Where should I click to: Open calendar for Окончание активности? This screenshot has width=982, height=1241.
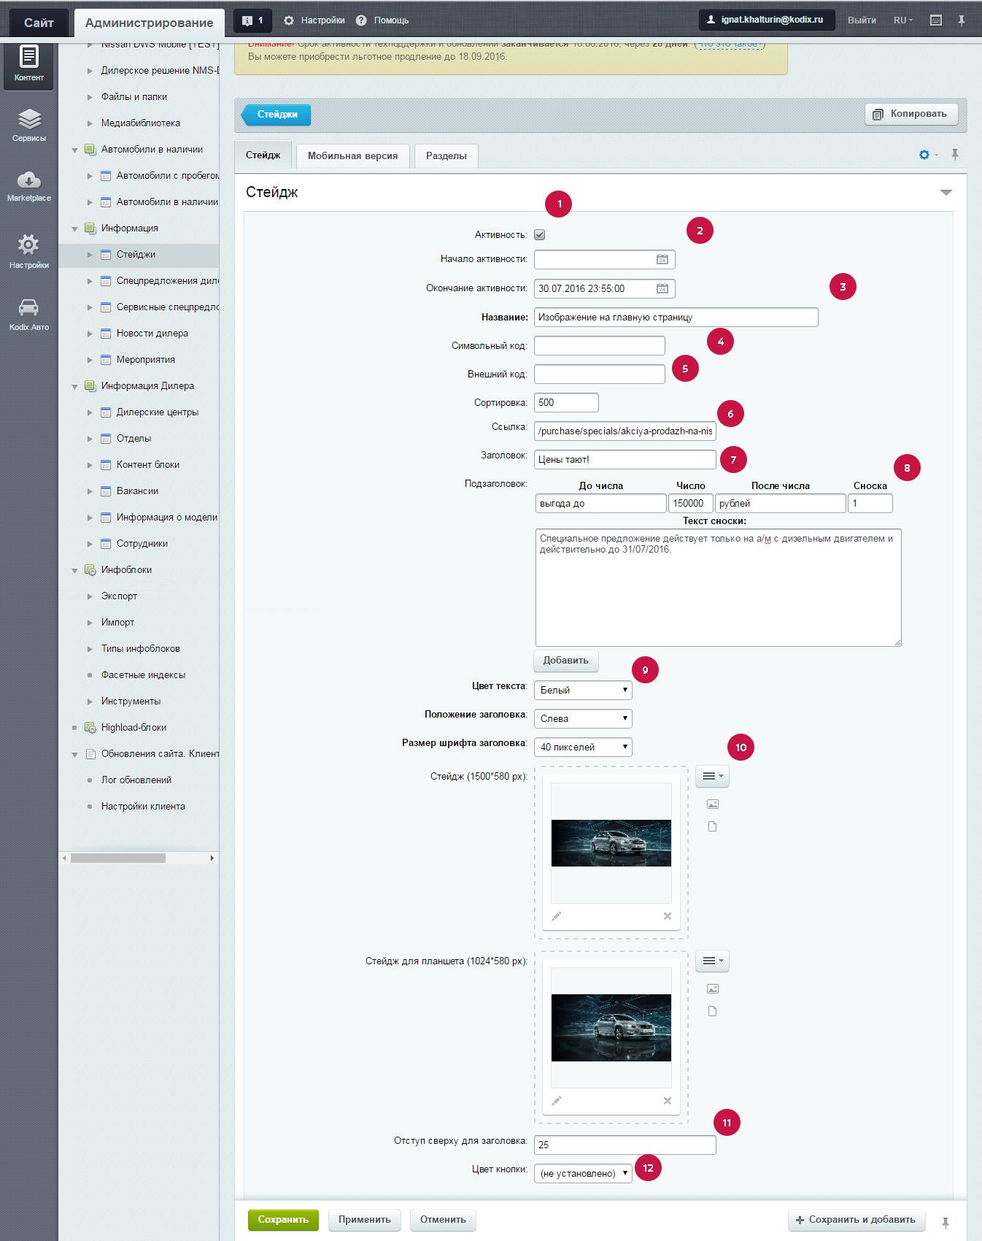[662, 288]
